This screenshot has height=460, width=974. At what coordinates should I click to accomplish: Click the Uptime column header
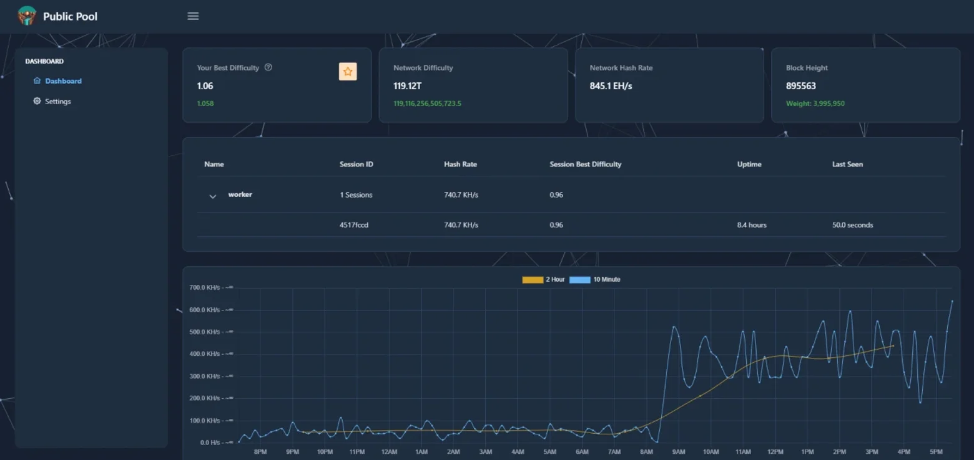point(749,164)
